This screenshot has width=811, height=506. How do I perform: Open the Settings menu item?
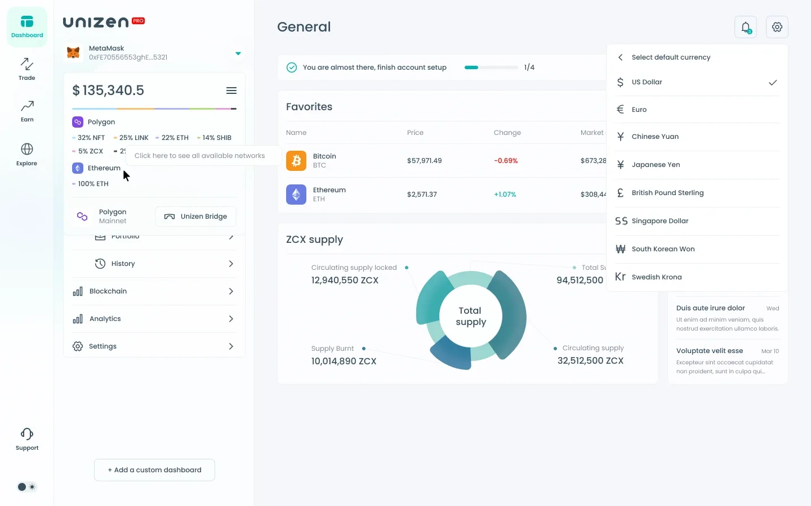coord(154,346)
